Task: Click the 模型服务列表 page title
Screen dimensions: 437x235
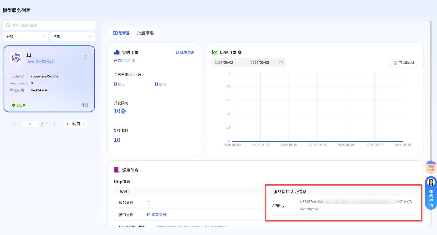Action: pyautogui.click(x=17, y=10)
